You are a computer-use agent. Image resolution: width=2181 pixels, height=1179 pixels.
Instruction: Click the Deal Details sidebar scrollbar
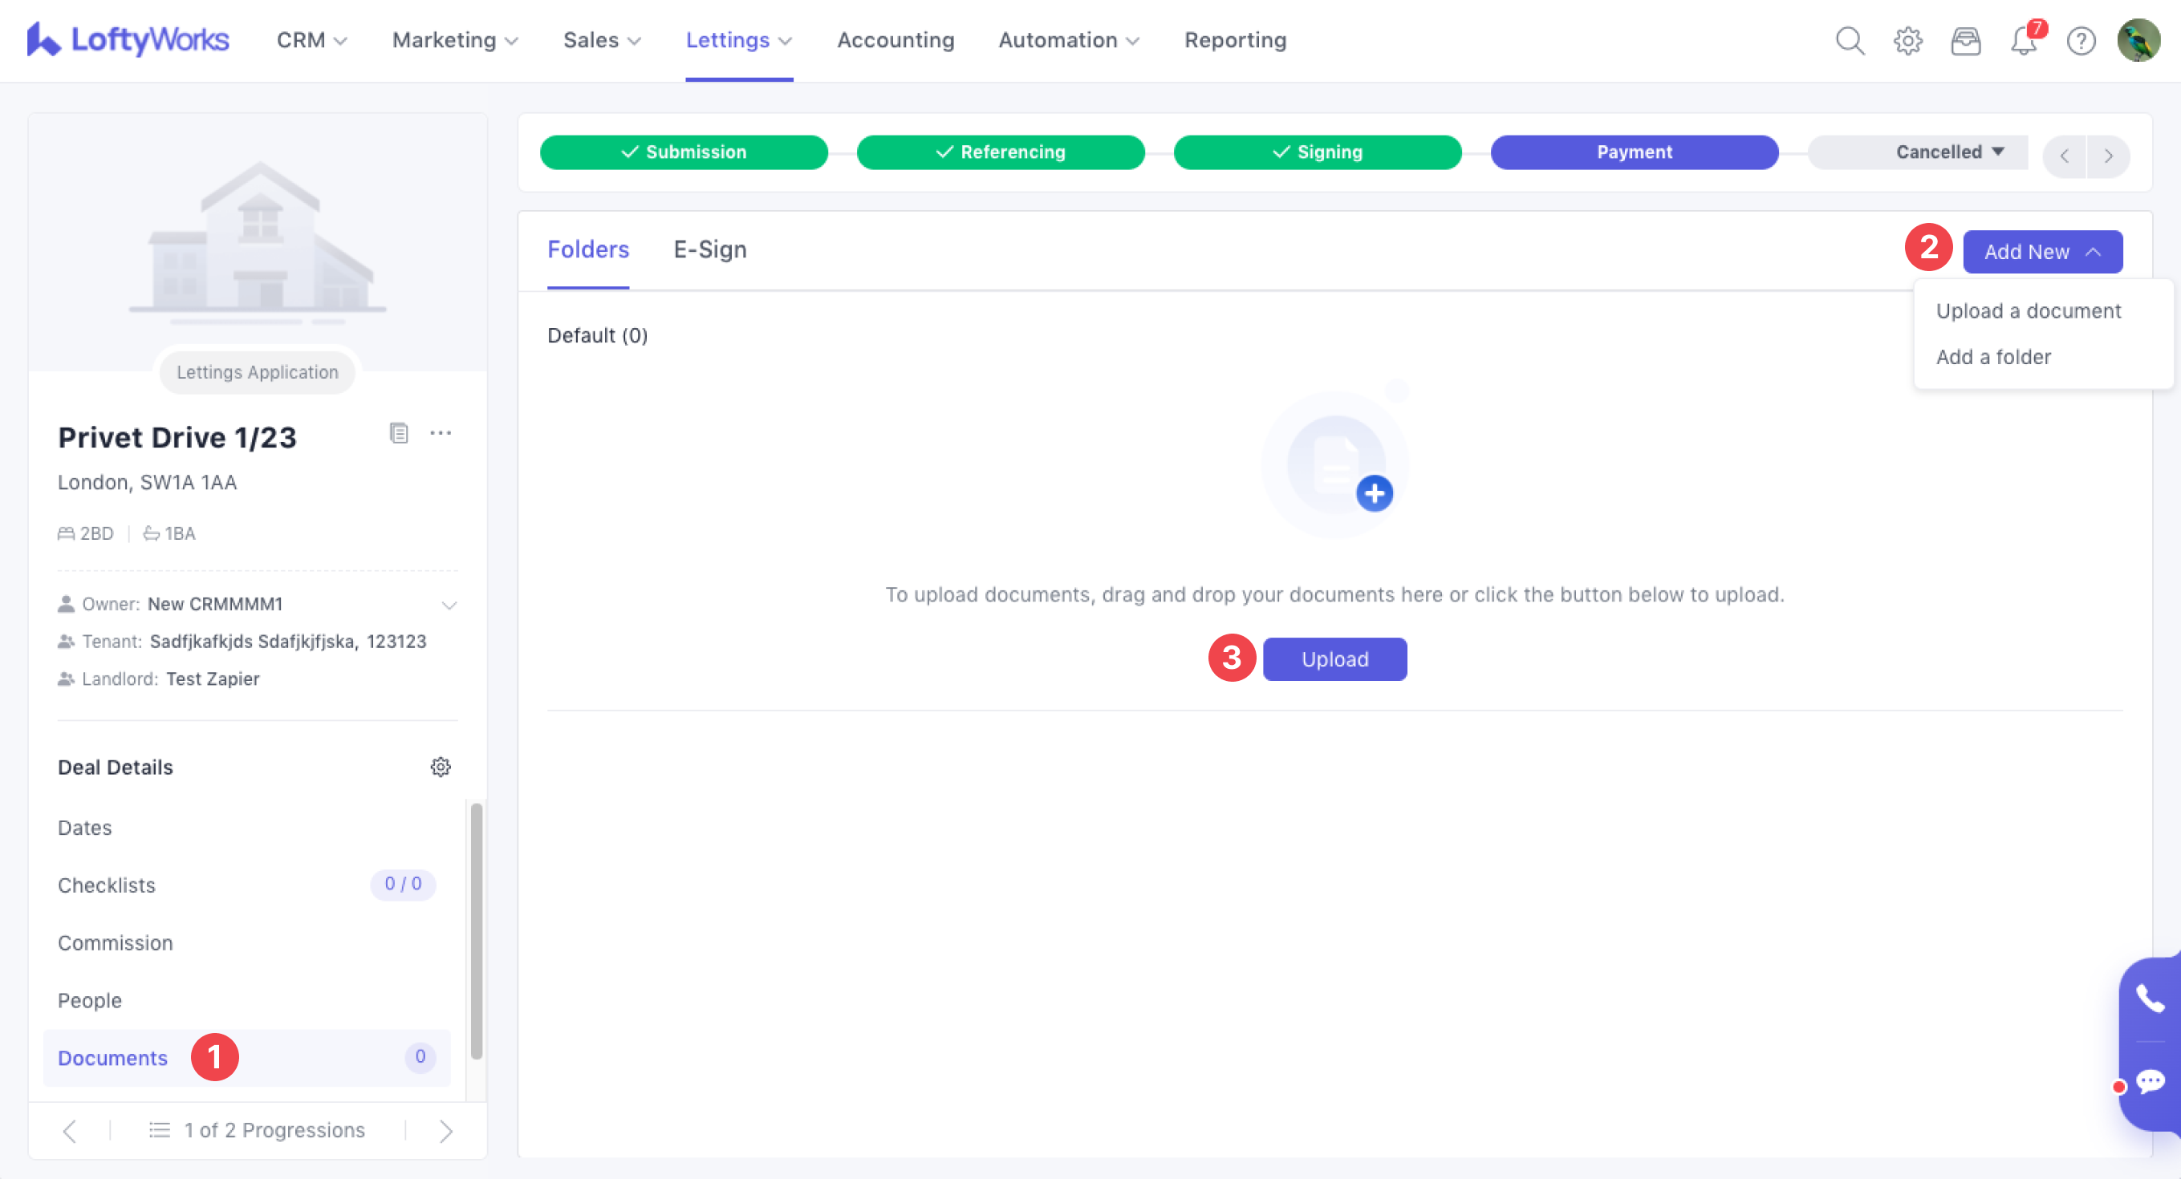click(477, 931)
